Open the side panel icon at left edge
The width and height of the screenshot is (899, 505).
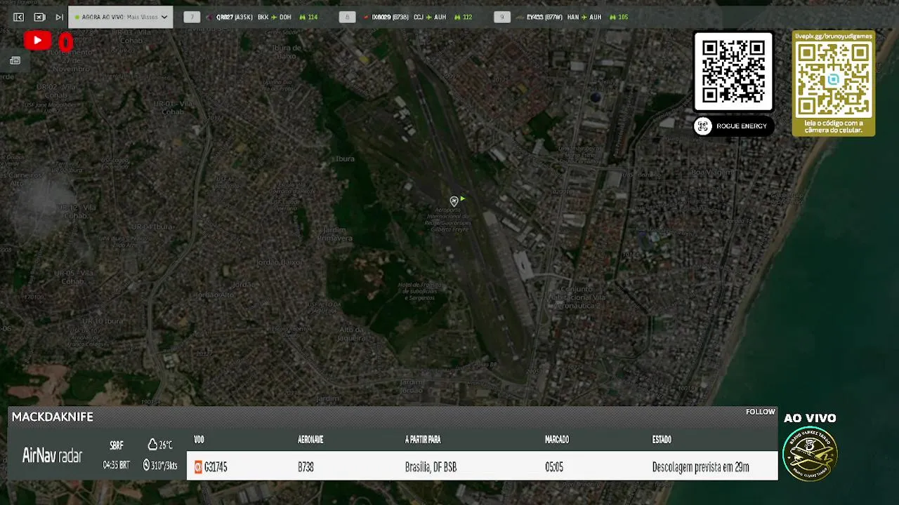coord(15,61)
